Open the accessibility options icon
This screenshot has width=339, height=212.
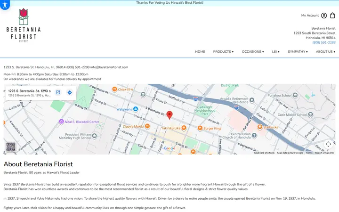click(5, 4)
